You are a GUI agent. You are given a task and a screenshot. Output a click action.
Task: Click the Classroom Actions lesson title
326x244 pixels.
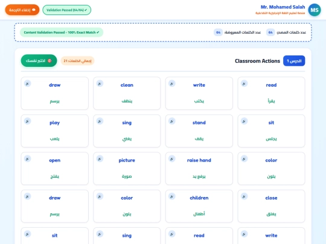[257, 61]
